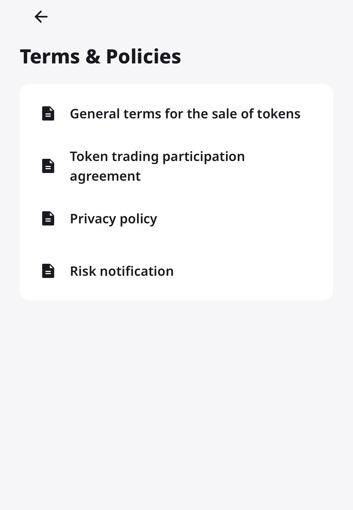Select the file icon beside Privacy policy

[48, 218]
